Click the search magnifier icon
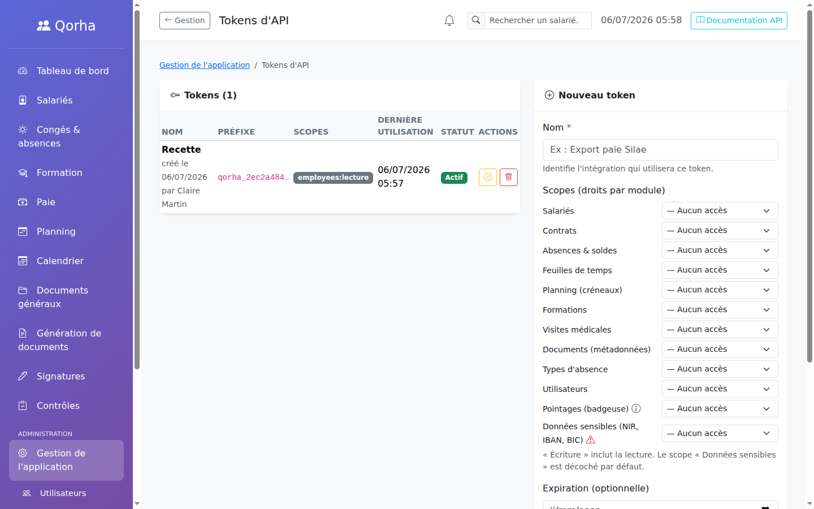The height and width of the screenshot is (509, 814). pyautogui.click(x=476, y=20)
